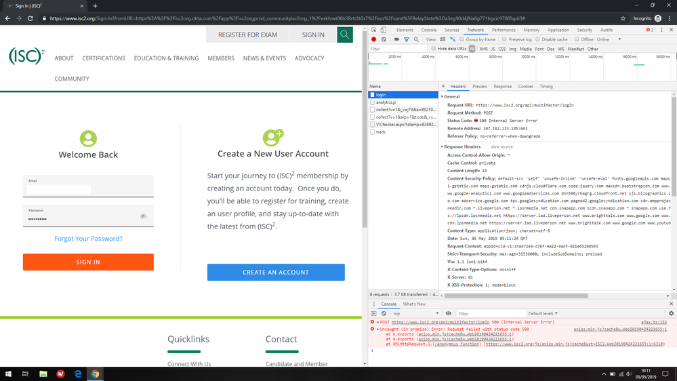The width and height of the screenshot is (677, 381).
Task: Clear the network log
Action: click(x=384, y=39)
